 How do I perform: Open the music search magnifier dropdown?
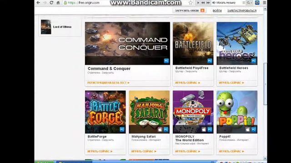(249, 3)
